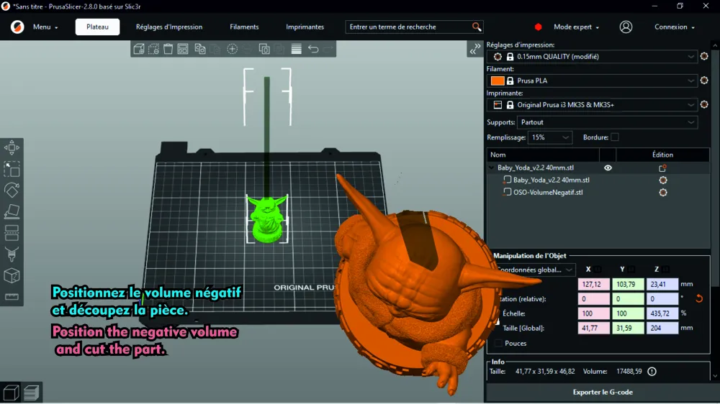This screenshot has width=720, height=404.
Task: Click the Z scale field 435,72
Action: point(662,313)
